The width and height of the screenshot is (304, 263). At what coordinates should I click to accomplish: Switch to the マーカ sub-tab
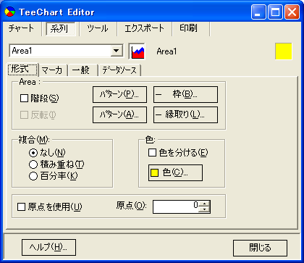tap(52, 70)
